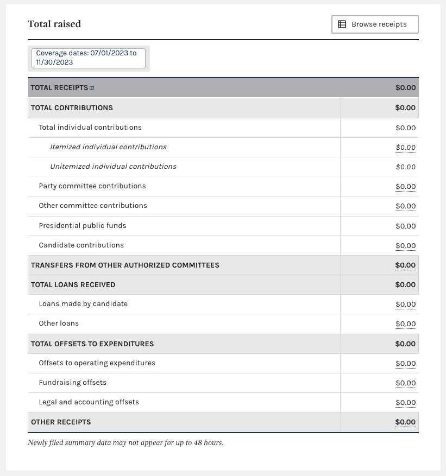The image size is (446, 476).
Task: Select the Total Loans Received $0.00 value
Action: point(405,285)
